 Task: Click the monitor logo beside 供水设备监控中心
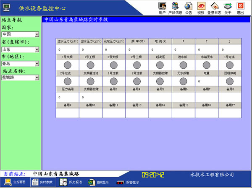(6, 7)
